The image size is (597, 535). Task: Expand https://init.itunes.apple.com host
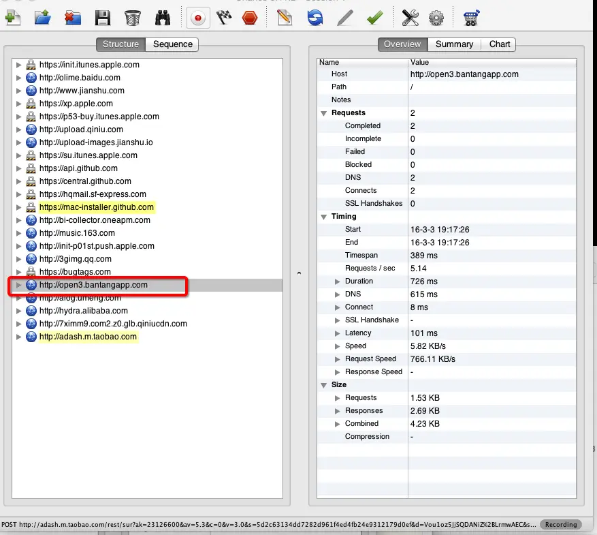(18, 65)
